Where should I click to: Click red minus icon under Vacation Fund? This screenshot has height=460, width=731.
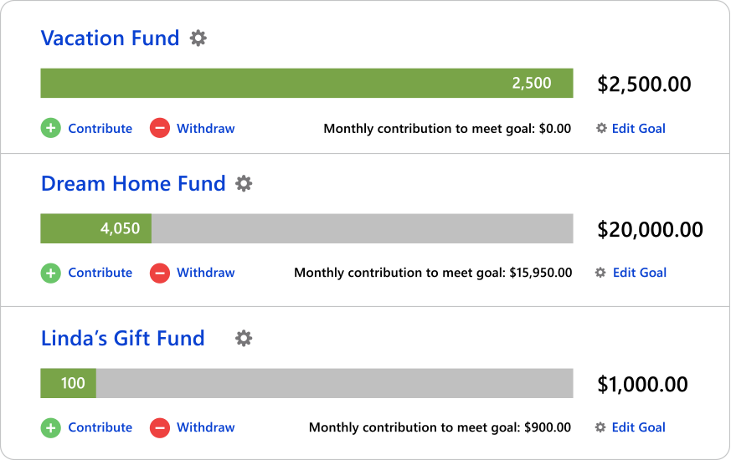[159, 128]
